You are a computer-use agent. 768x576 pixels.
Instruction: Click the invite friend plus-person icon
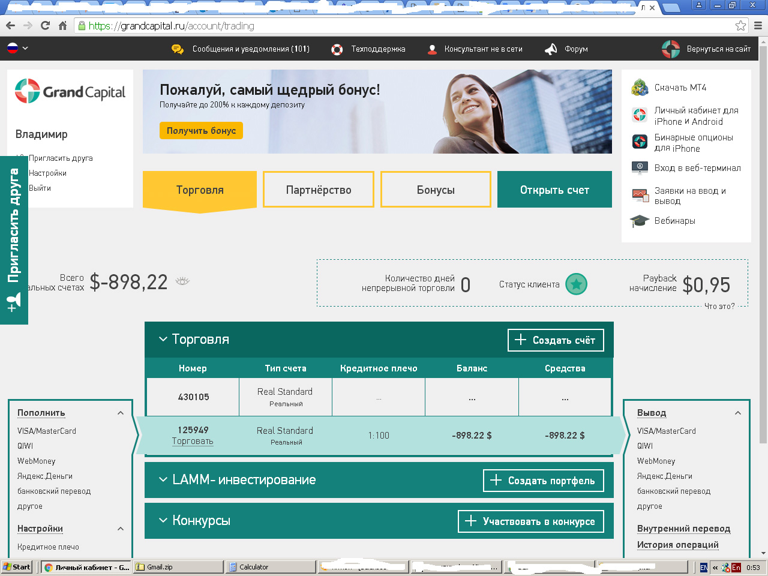click(14, 302)
